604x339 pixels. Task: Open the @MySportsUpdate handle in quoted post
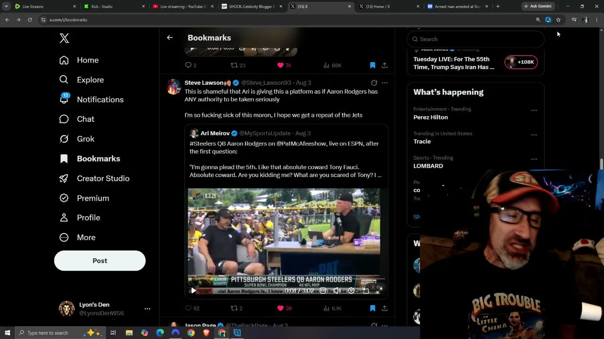(x=265, y=133)
